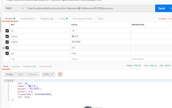Screen dimensions: 172x108
Task: Click the request URL input field
Action: click(x=89, y=8)
